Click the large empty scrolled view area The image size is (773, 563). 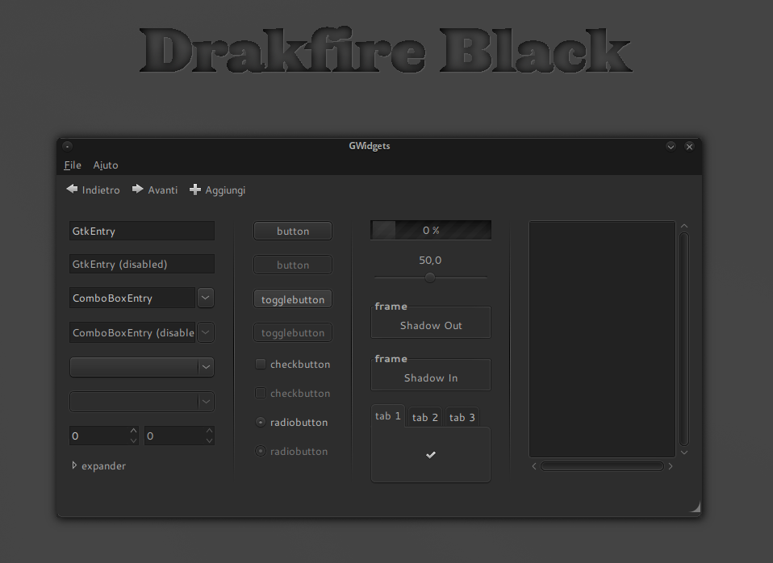[x=602, y=340]
